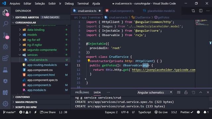Click the CrudService breadcrumb item

point(141,18)
